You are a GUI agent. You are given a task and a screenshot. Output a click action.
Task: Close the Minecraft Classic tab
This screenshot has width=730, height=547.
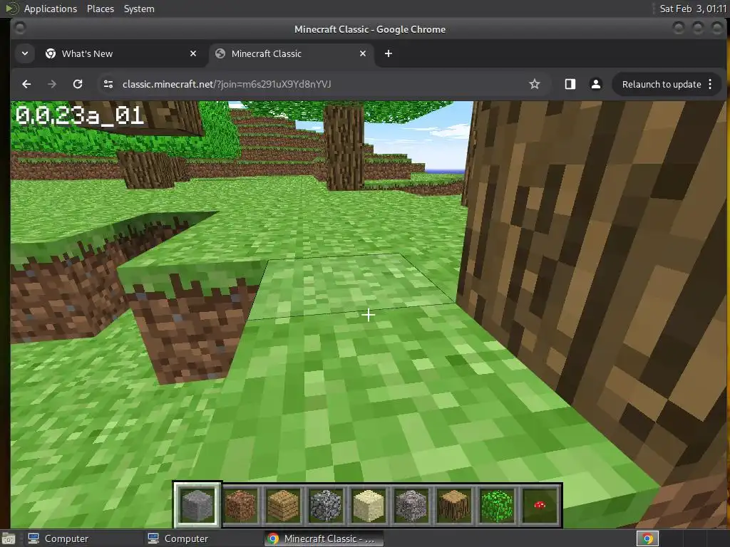[x=363, y=53]
